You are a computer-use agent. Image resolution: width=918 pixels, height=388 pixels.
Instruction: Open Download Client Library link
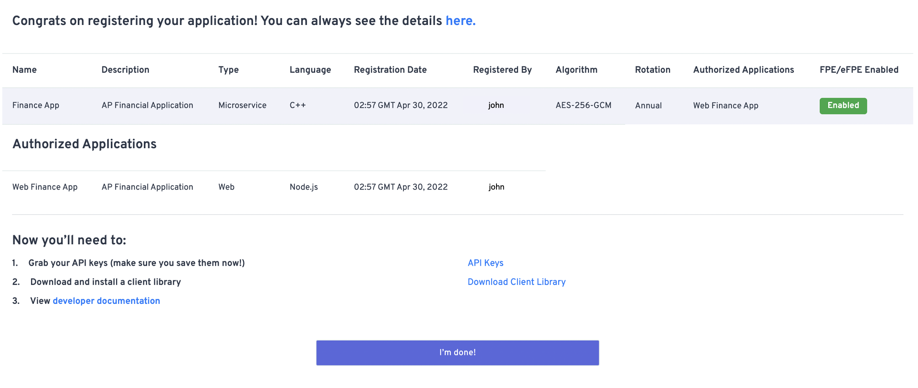517,282
